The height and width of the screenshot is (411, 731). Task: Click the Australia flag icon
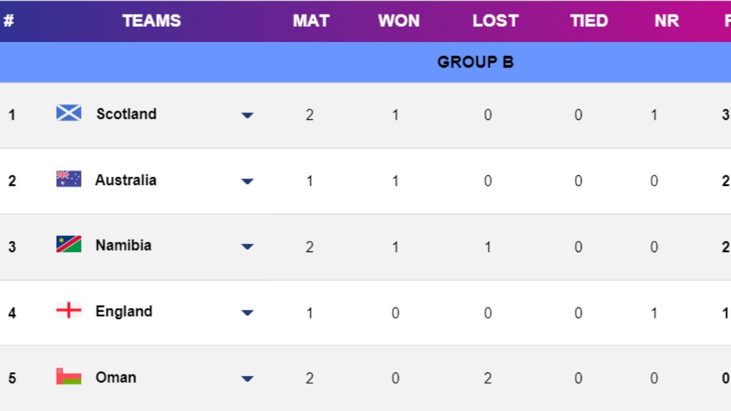(69, 179)
